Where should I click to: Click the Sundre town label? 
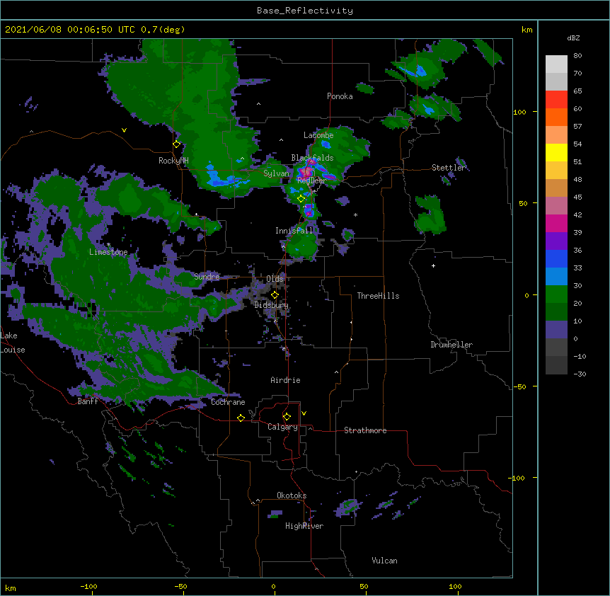pos(207,277)
